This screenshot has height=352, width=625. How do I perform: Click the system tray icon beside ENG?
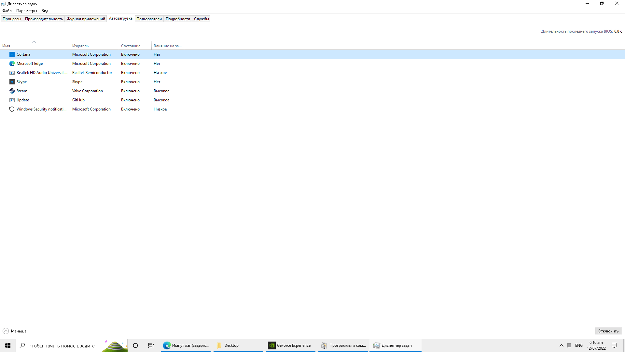click(569, 345)
